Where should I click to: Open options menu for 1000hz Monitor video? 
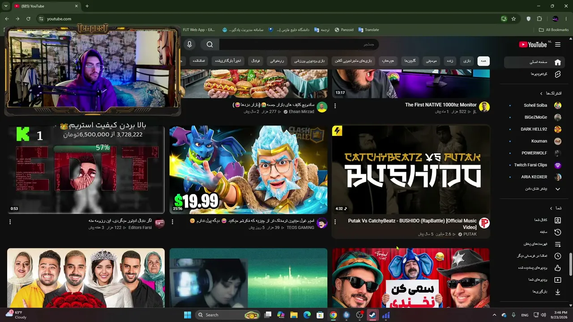[335, 106]
